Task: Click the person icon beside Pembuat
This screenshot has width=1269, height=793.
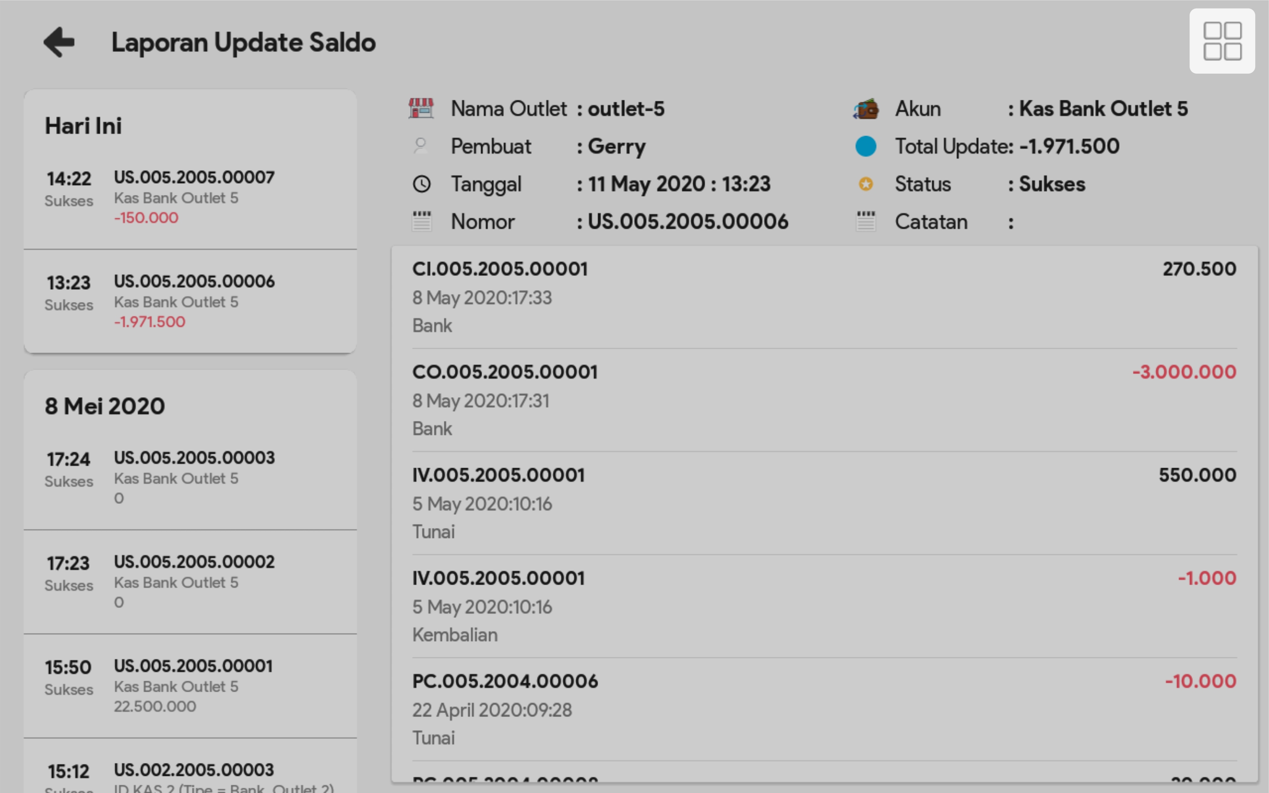Action: pos(420,146)
